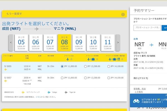Select the date tab 11 Saturday
Screen dimensions: 167x111
[x=107, y=43]
